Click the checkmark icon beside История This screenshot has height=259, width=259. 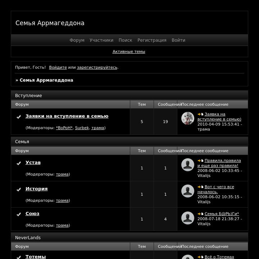tap(19, 190)
